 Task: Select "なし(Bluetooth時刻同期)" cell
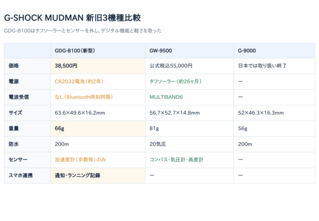(x=98, y=97)
